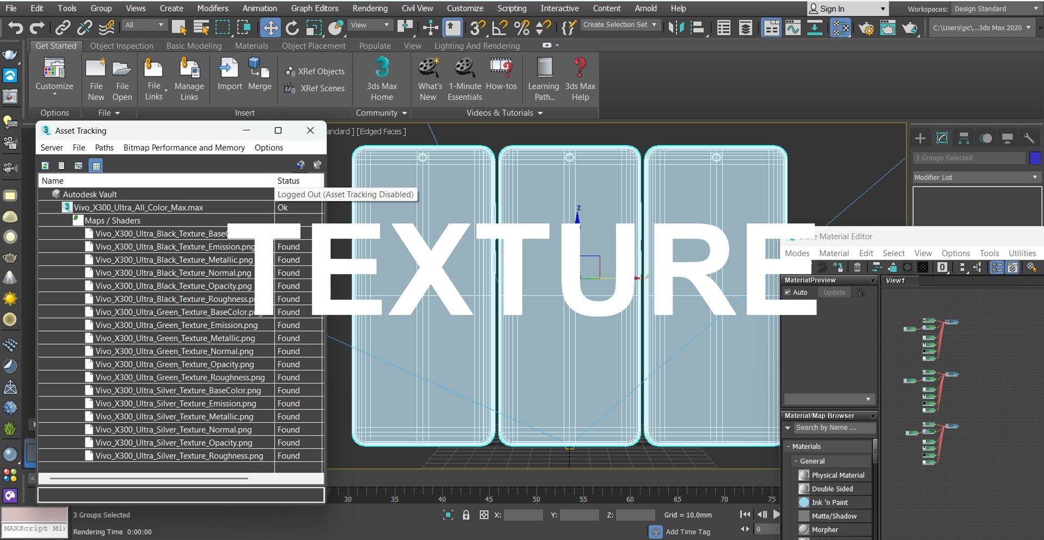Screen dimensions: 1044x540
Task: Toggle Angle Snap in main toolbar
Action: [x=499, y=27]
